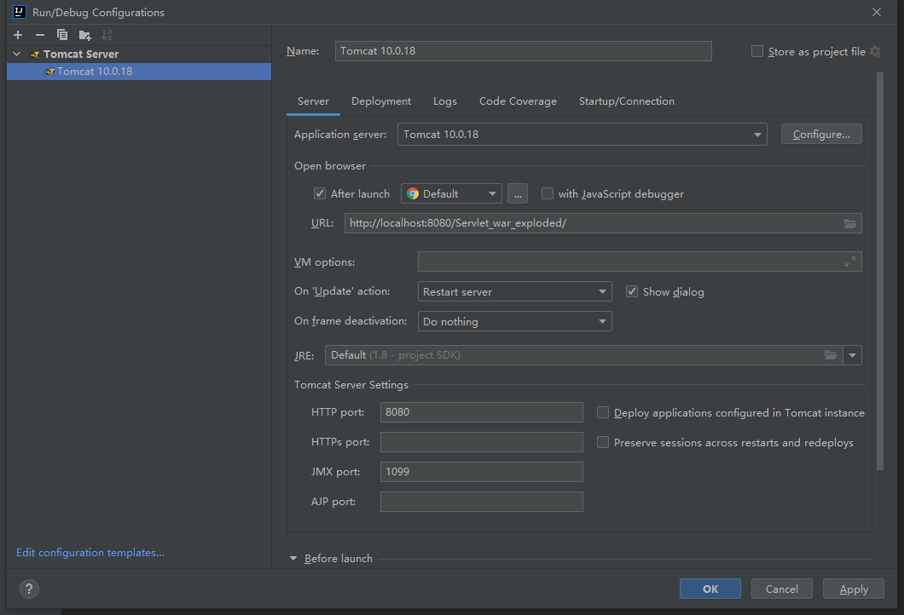Switch to the Deployment tab
904x615 pixels.
381,101
